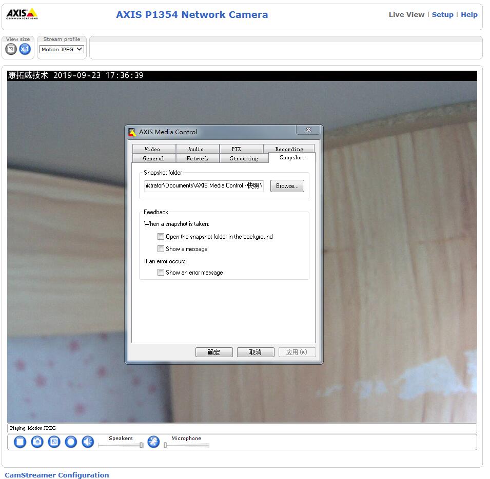Open the Stream profile dropdown
This screenshot has width=490, height=479.
62,50
